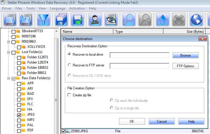Click the multiple floppy disks save icon

(x=61, y=19)
